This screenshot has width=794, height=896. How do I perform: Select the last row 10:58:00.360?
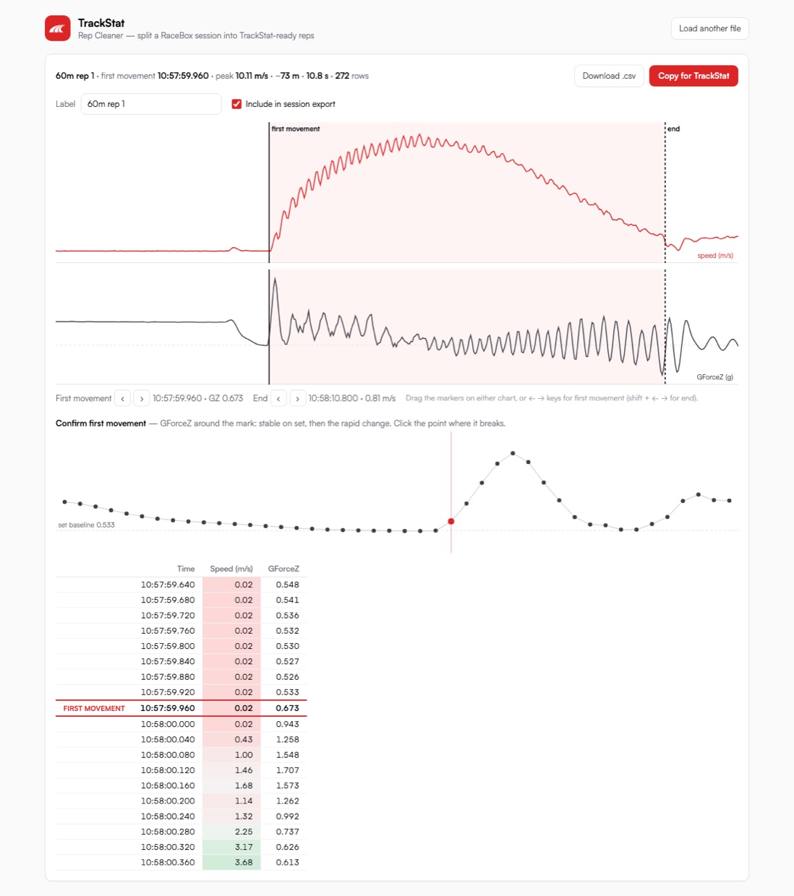(181, 862)
